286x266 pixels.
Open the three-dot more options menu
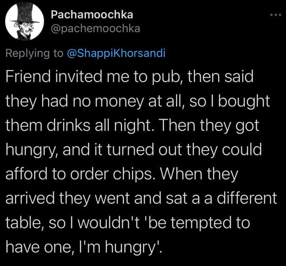[276, 15]
